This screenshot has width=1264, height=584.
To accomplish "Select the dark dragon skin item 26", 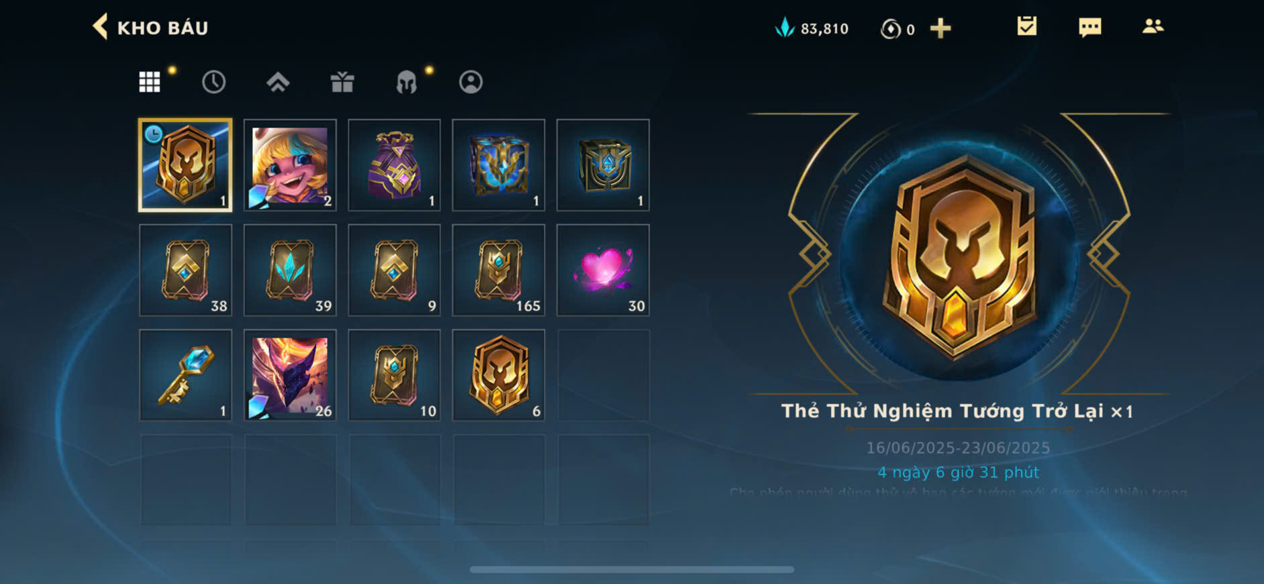I will click(x=290, y=375).
